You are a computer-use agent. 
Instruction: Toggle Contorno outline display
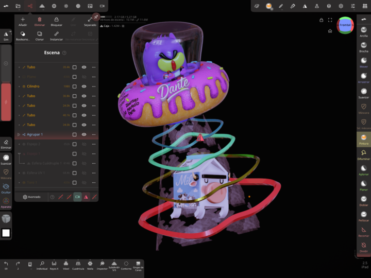click(126, 266)
